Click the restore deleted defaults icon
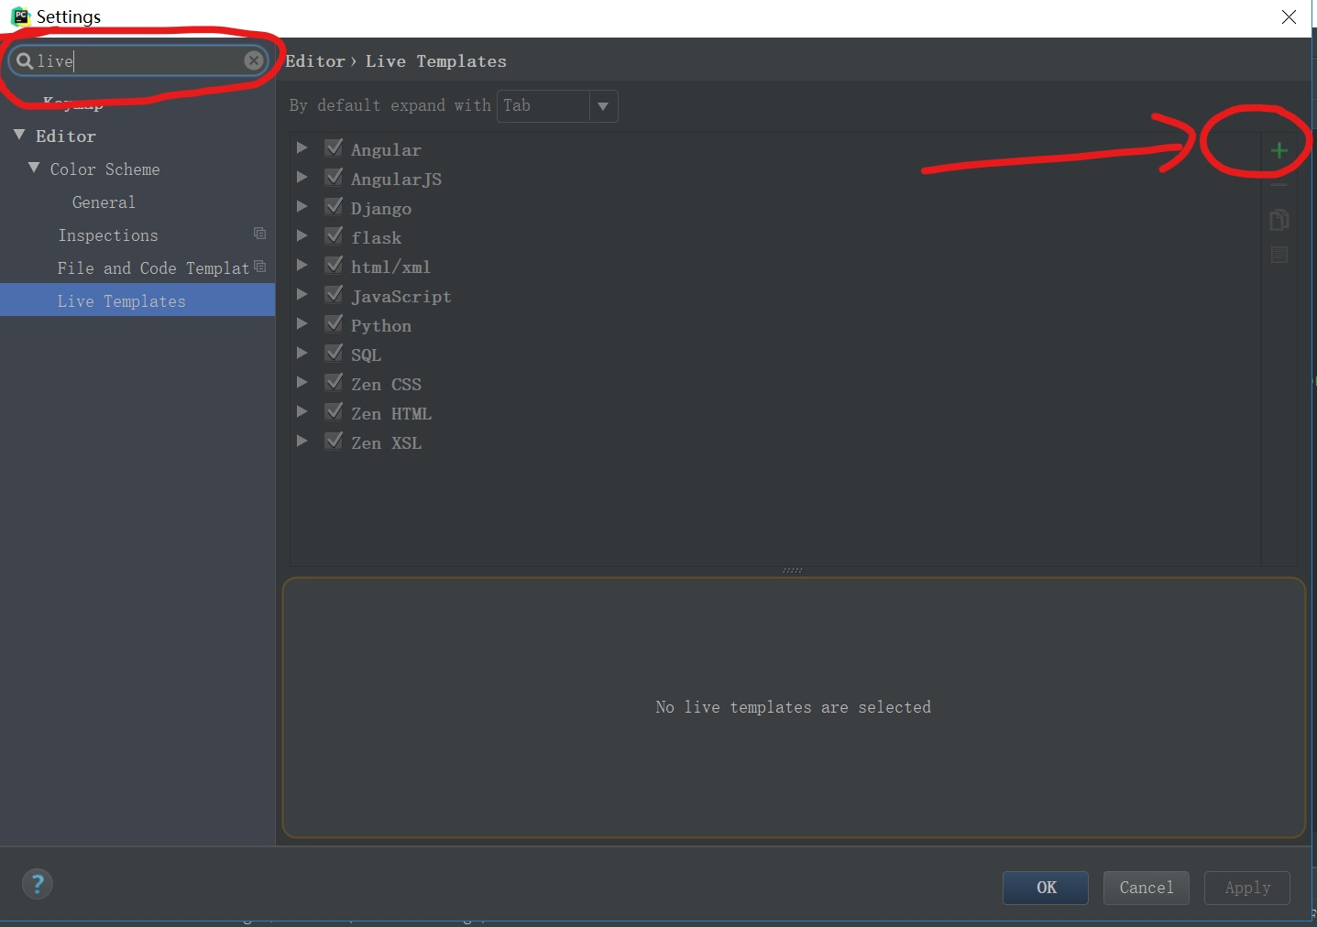 1279,255
